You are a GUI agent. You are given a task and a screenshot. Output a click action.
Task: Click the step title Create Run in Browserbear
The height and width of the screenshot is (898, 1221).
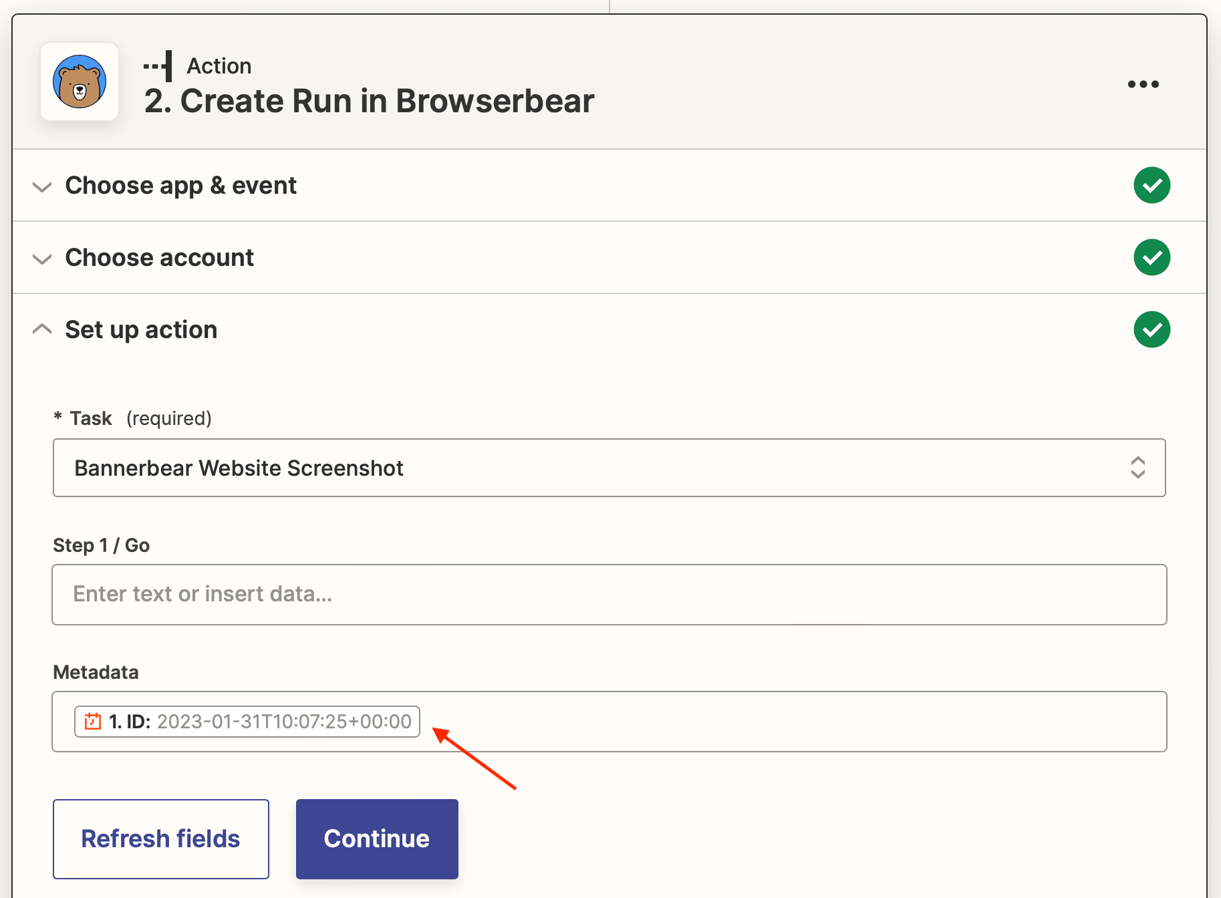pyautogui.click(x=370, y=101)
